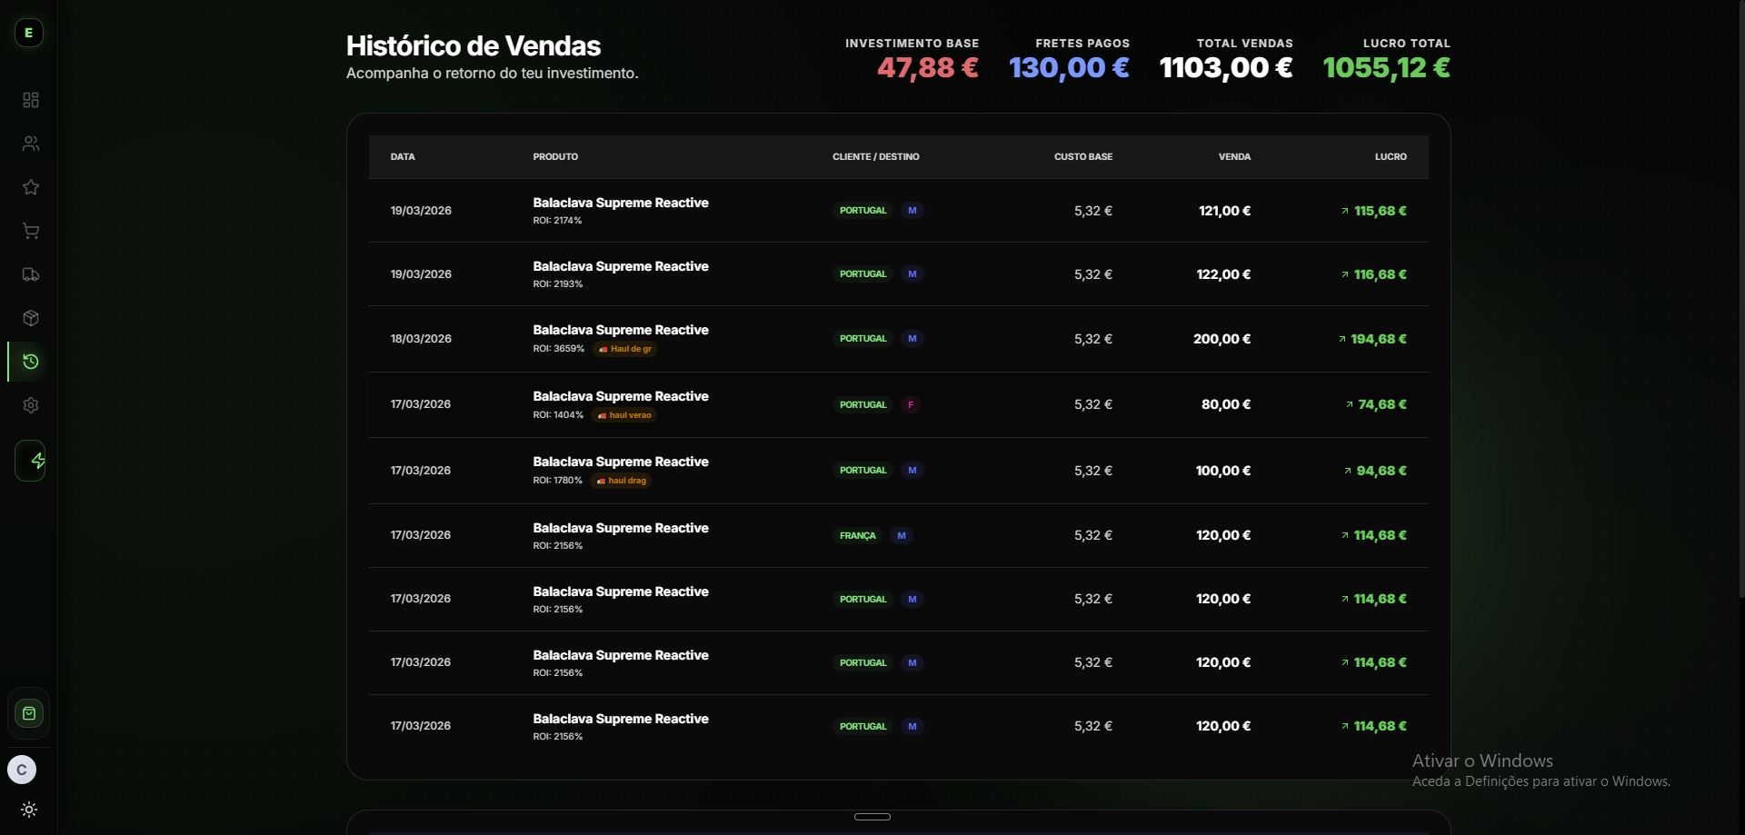Click the FRANÇA destination badge

(x=858, y=536)
